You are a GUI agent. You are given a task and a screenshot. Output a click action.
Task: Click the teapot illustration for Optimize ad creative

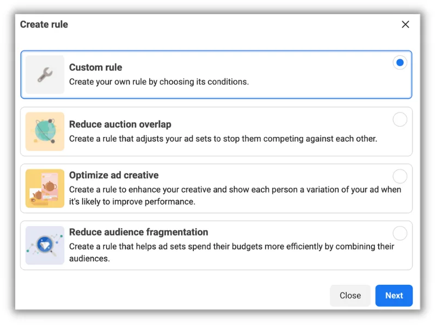pos(45,189)
